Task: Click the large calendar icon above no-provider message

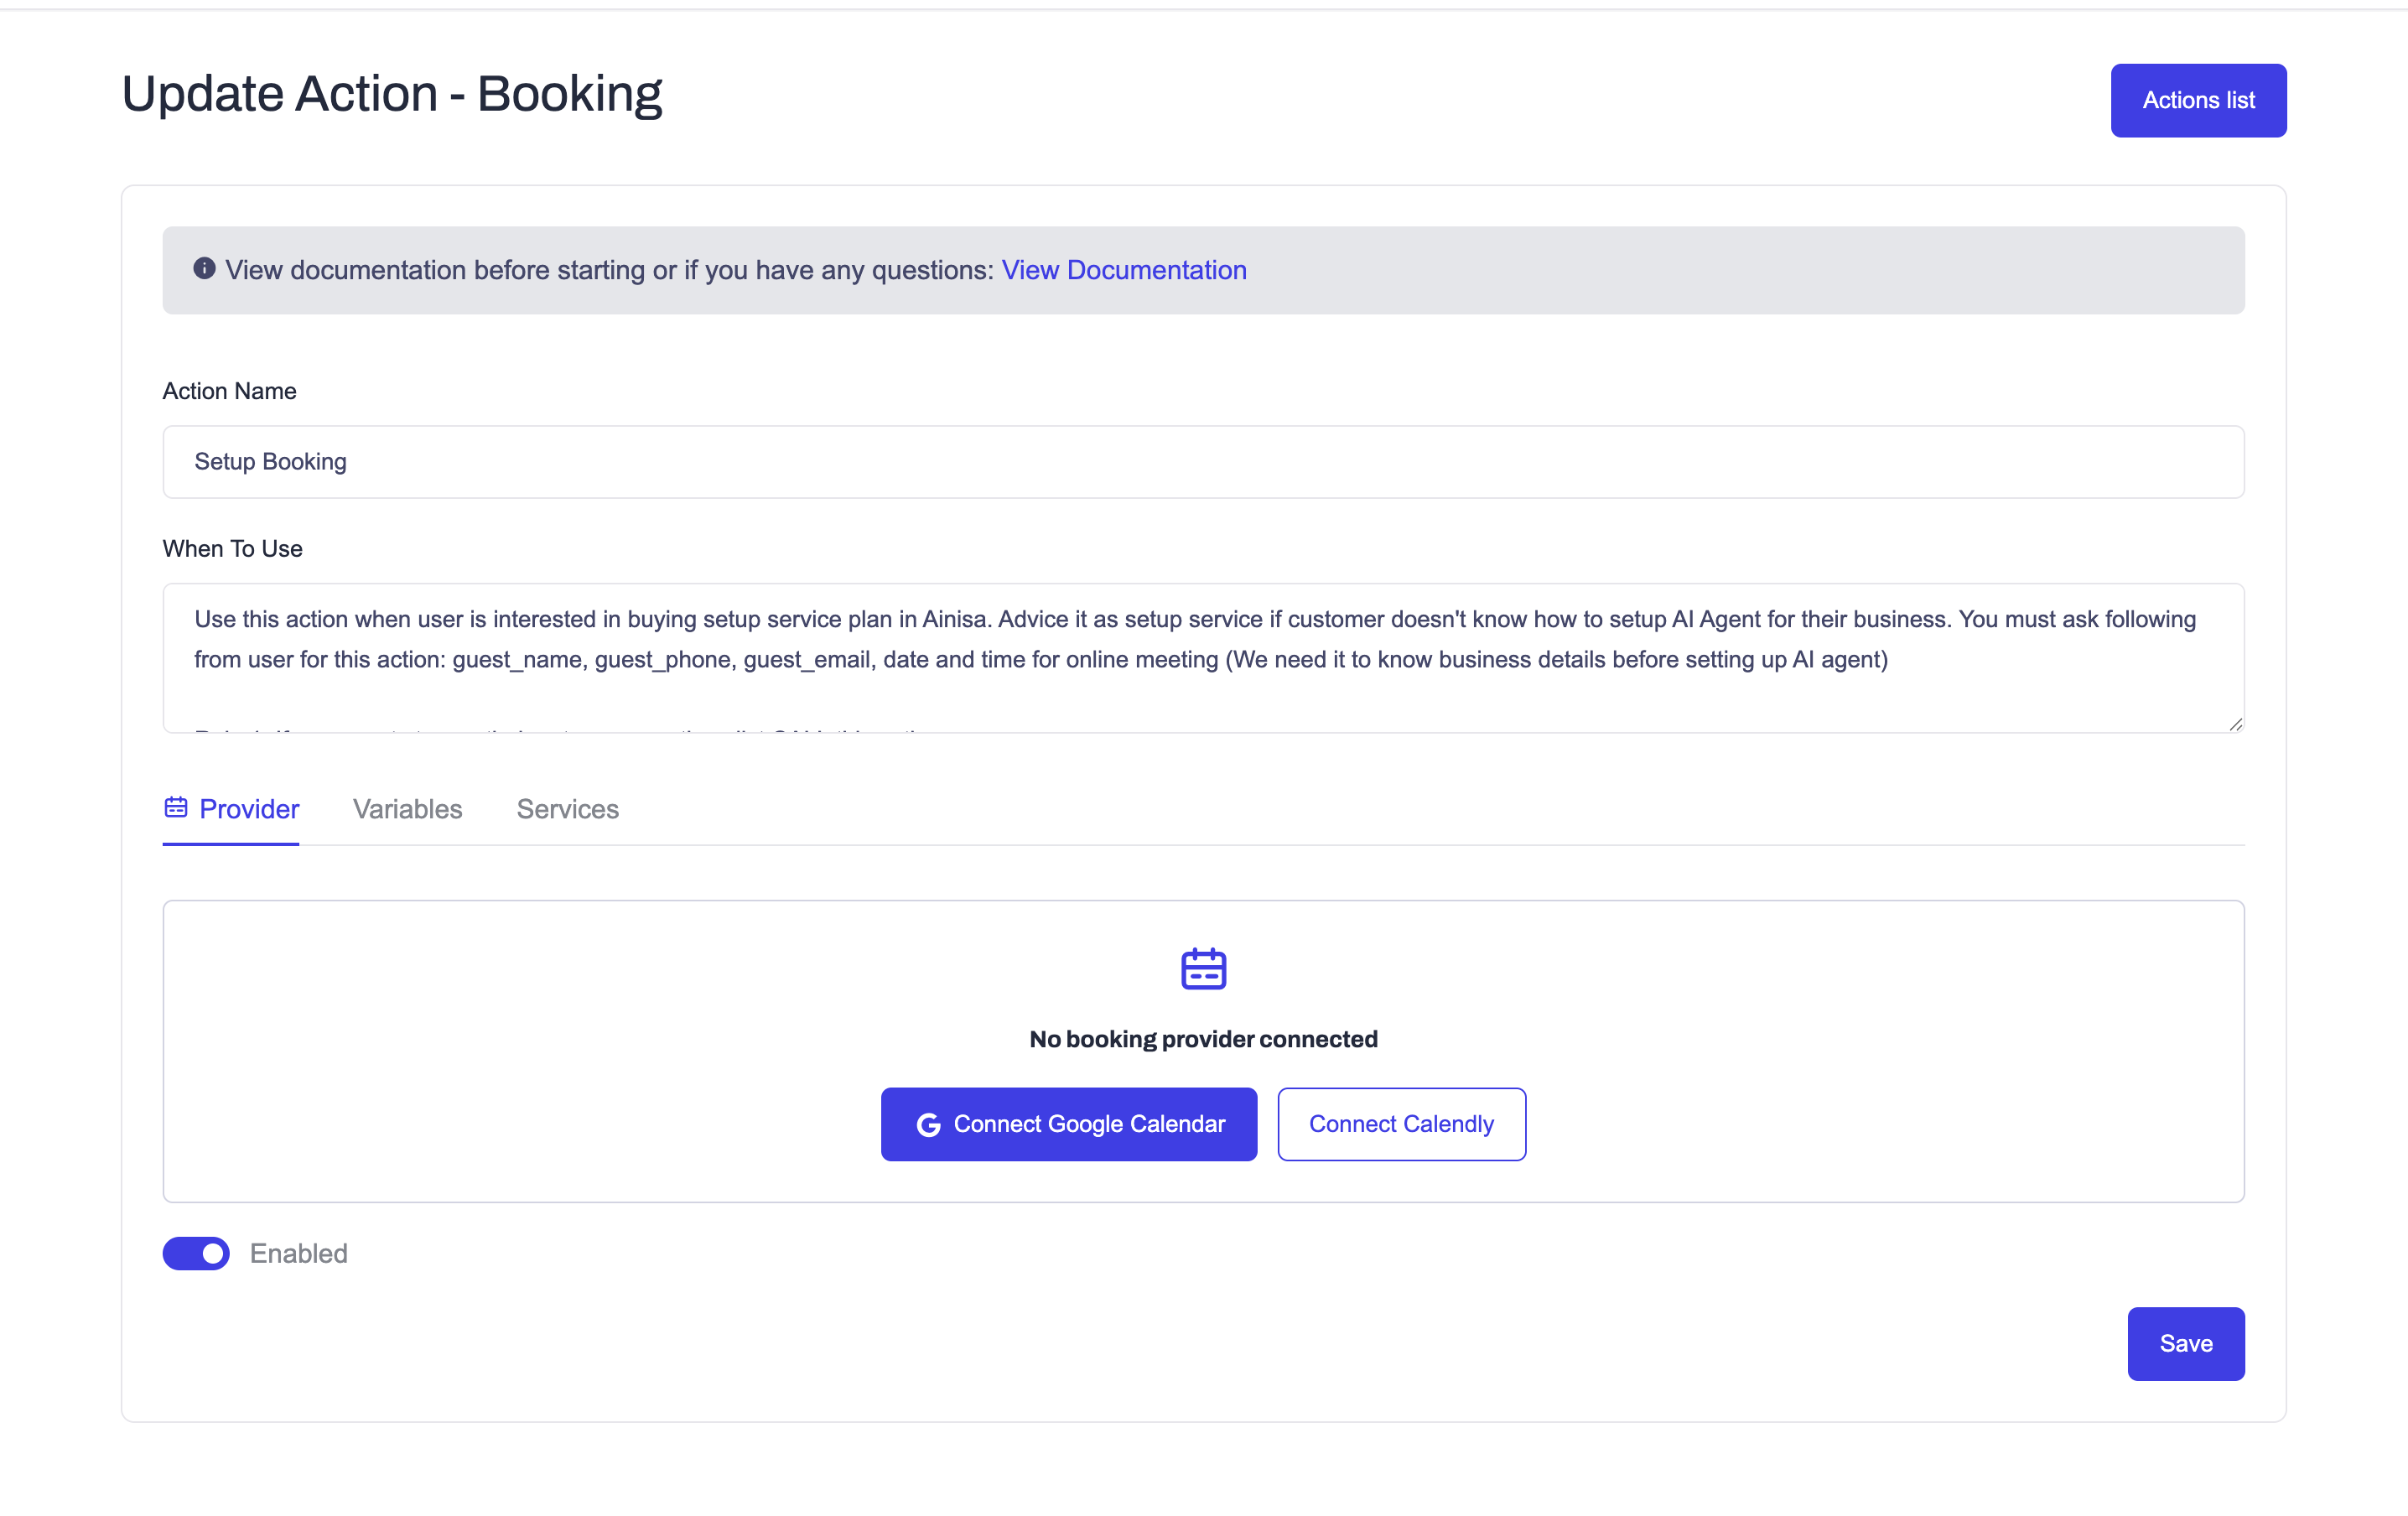Action: [x=1203, y=968]
